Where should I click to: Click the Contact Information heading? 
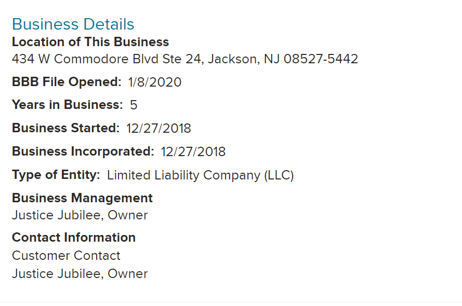click(x=74, y=237)
